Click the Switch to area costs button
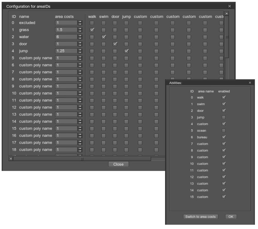The width and height of the screenshot is (258, 229). 200,216
